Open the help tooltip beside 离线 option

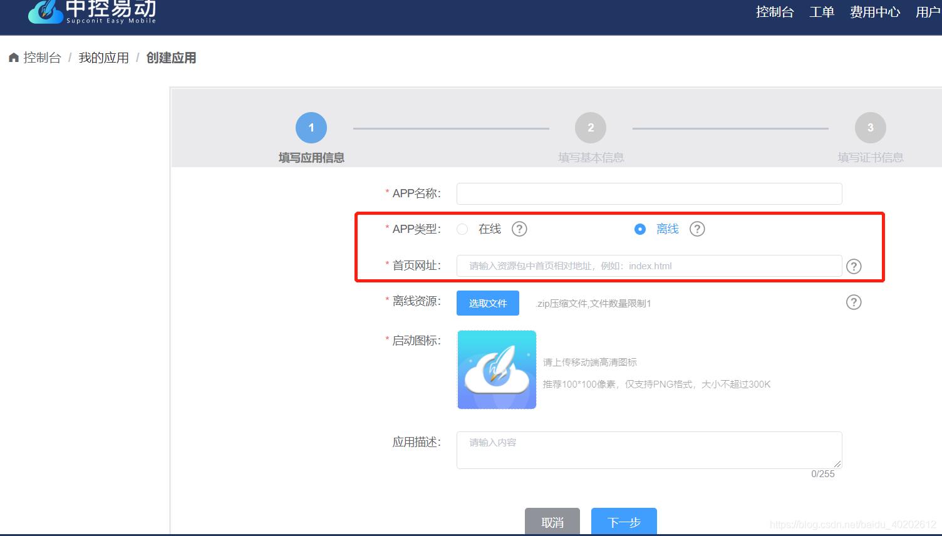pyautogui.click(x=697, y=229)
